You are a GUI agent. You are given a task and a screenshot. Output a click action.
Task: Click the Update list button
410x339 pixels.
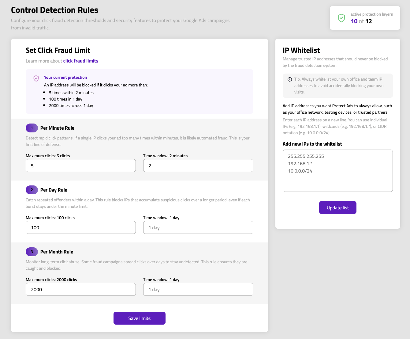(337, 208)
